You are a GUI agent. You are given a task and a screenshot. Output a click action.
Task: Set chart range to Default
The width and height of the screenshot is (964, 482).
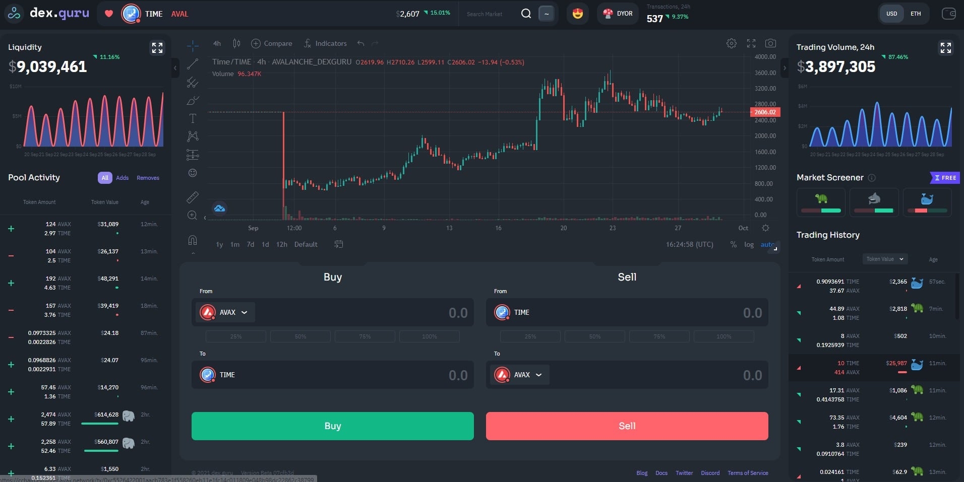coord(306,244)
